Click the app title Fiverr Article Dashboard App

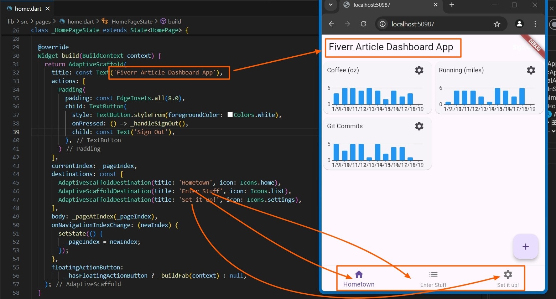(x=391, y=47)
